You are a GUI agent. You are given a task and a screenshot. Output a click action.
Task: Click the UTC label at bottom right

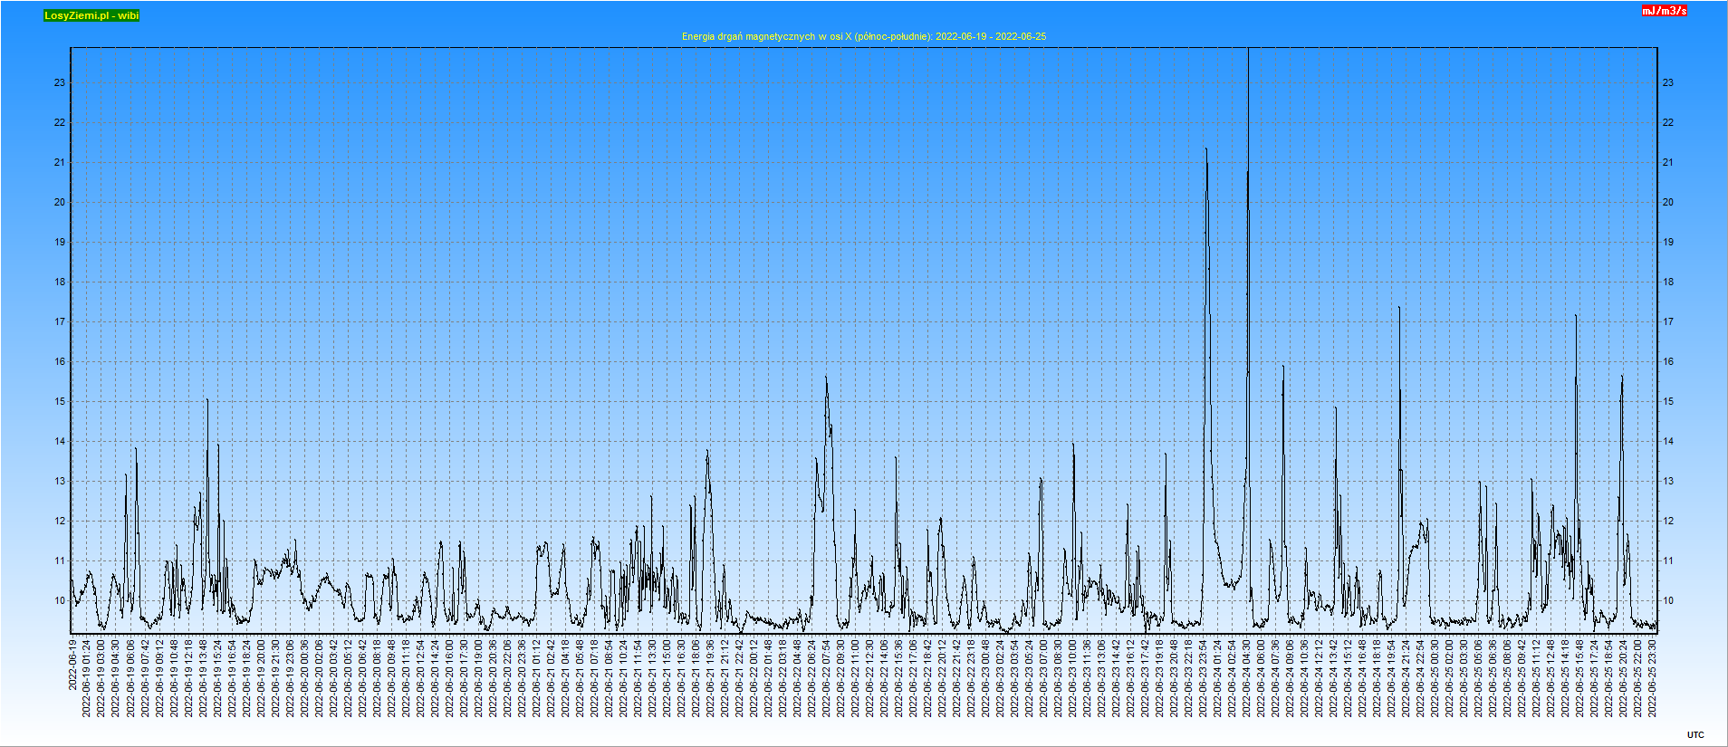(1695, 735)
